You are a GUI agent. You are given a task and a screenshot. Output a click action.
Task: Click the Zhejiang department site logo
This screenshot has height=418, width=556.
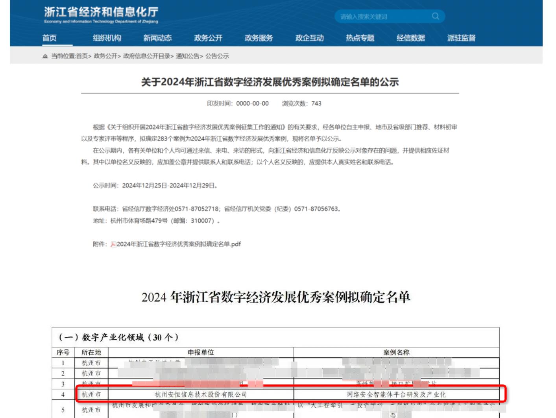(101, 15)
